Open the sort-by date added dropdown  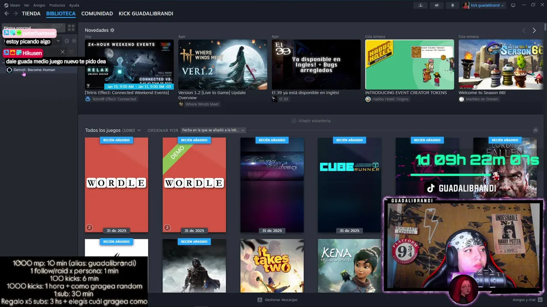point(213,130)
